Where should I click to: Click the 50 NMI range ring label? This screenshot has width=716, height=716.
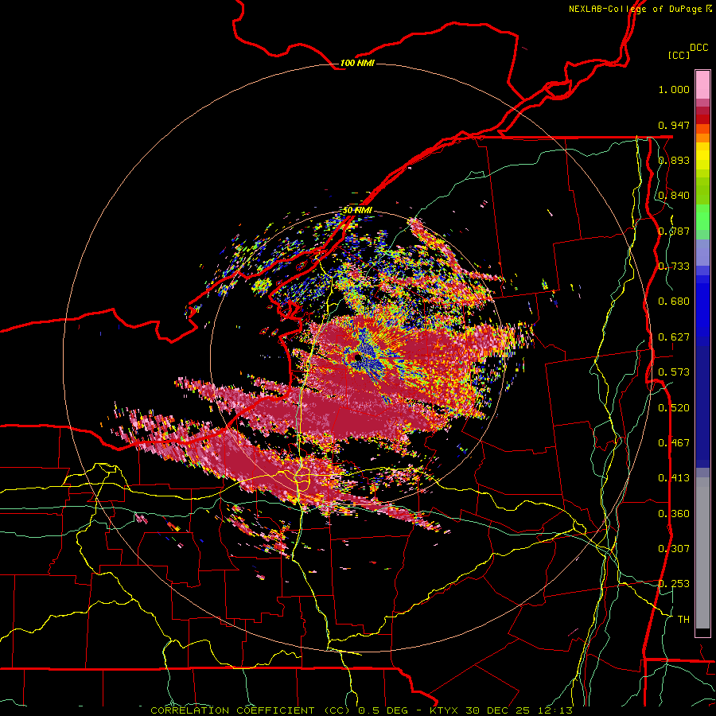tap(357, 210)
